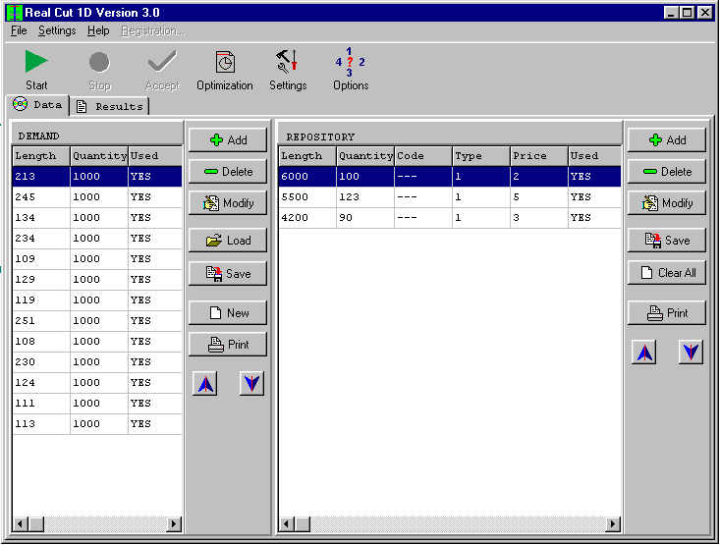Select Demand row with length 251
720x545 pixels.
[x=97, y=321]
